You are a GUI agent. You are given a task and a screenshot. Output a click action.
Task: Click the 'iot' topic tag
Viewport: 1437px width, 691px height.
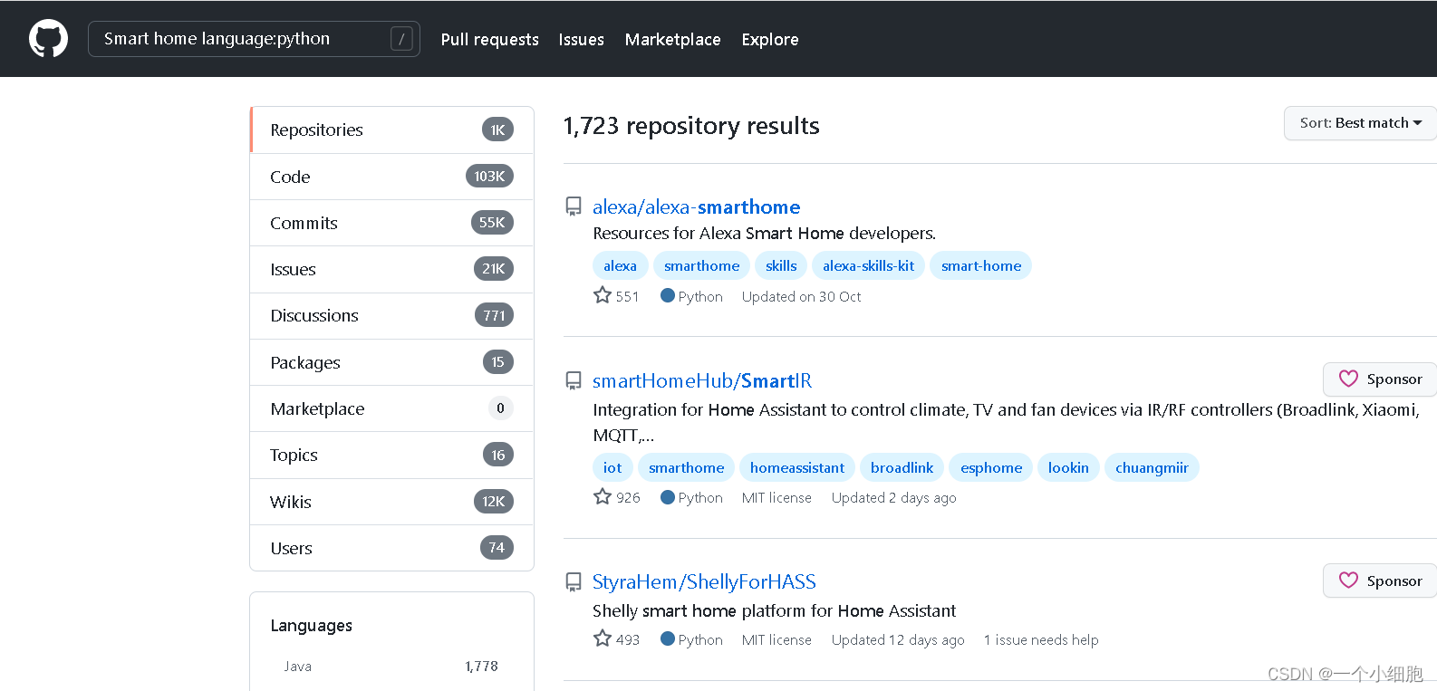(x=612, y=467)
